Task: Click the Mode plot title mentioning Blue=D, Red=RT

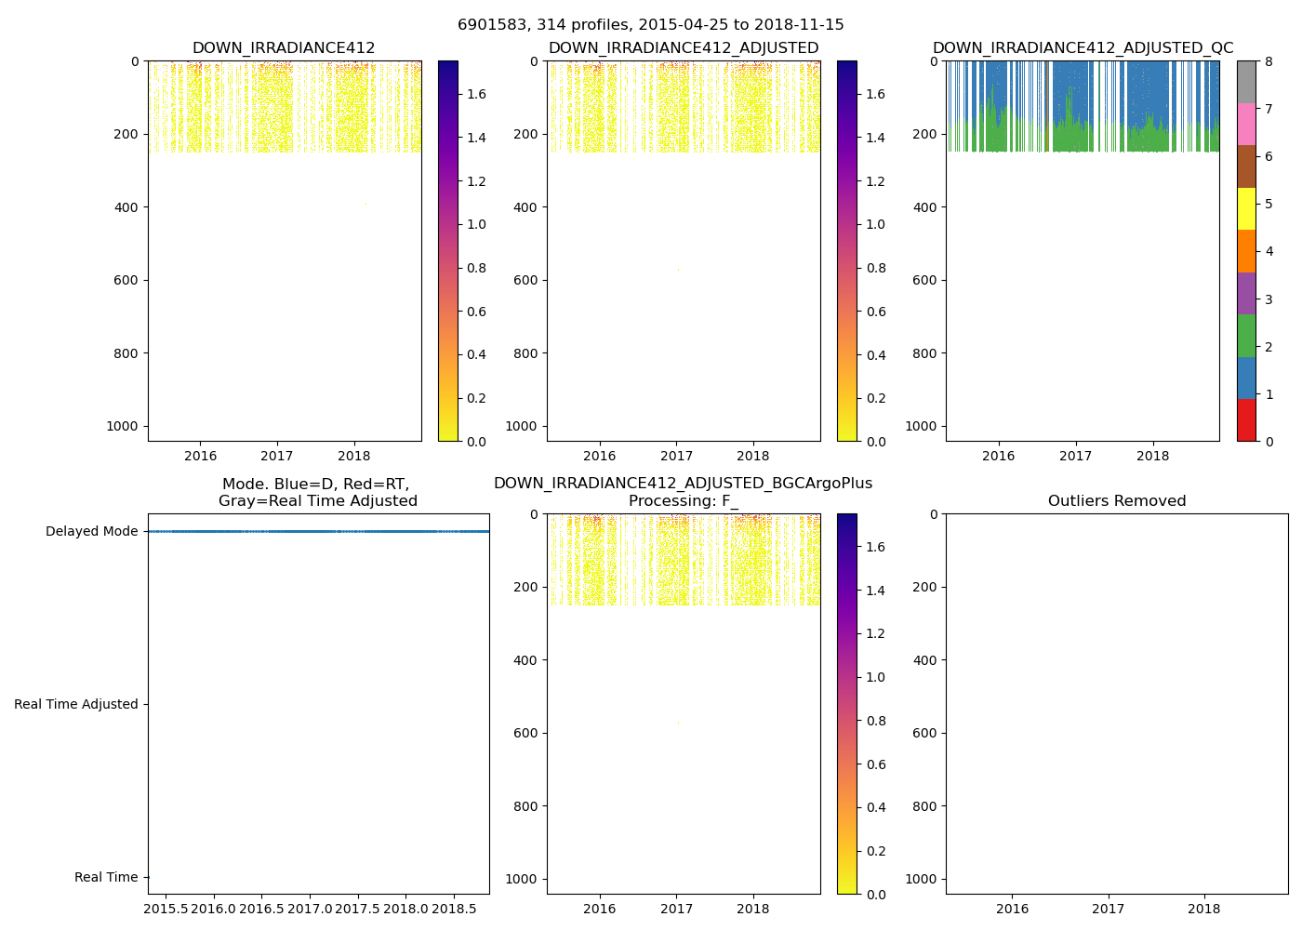Action: [317, 492]
